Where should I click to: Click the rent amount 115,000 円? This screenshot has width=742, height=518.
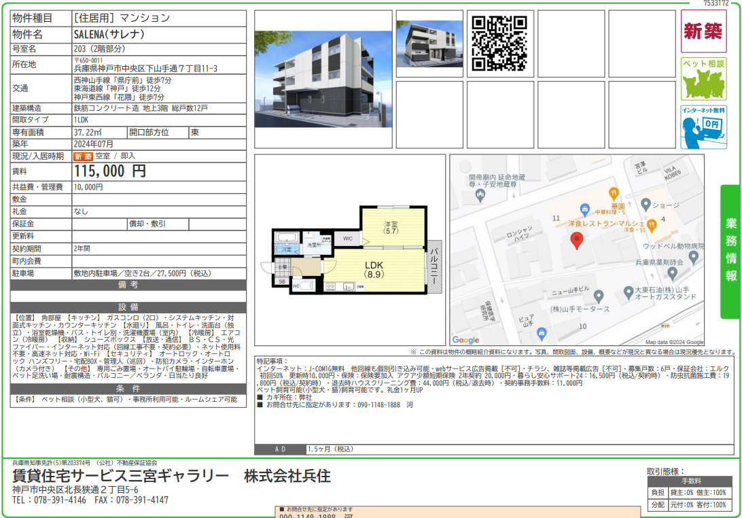click(110, 171)
